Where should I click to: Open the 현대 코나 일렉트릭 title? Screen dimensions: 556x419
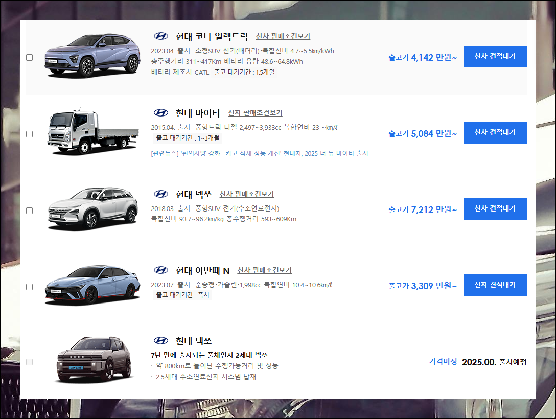click(x=212, y=36)
